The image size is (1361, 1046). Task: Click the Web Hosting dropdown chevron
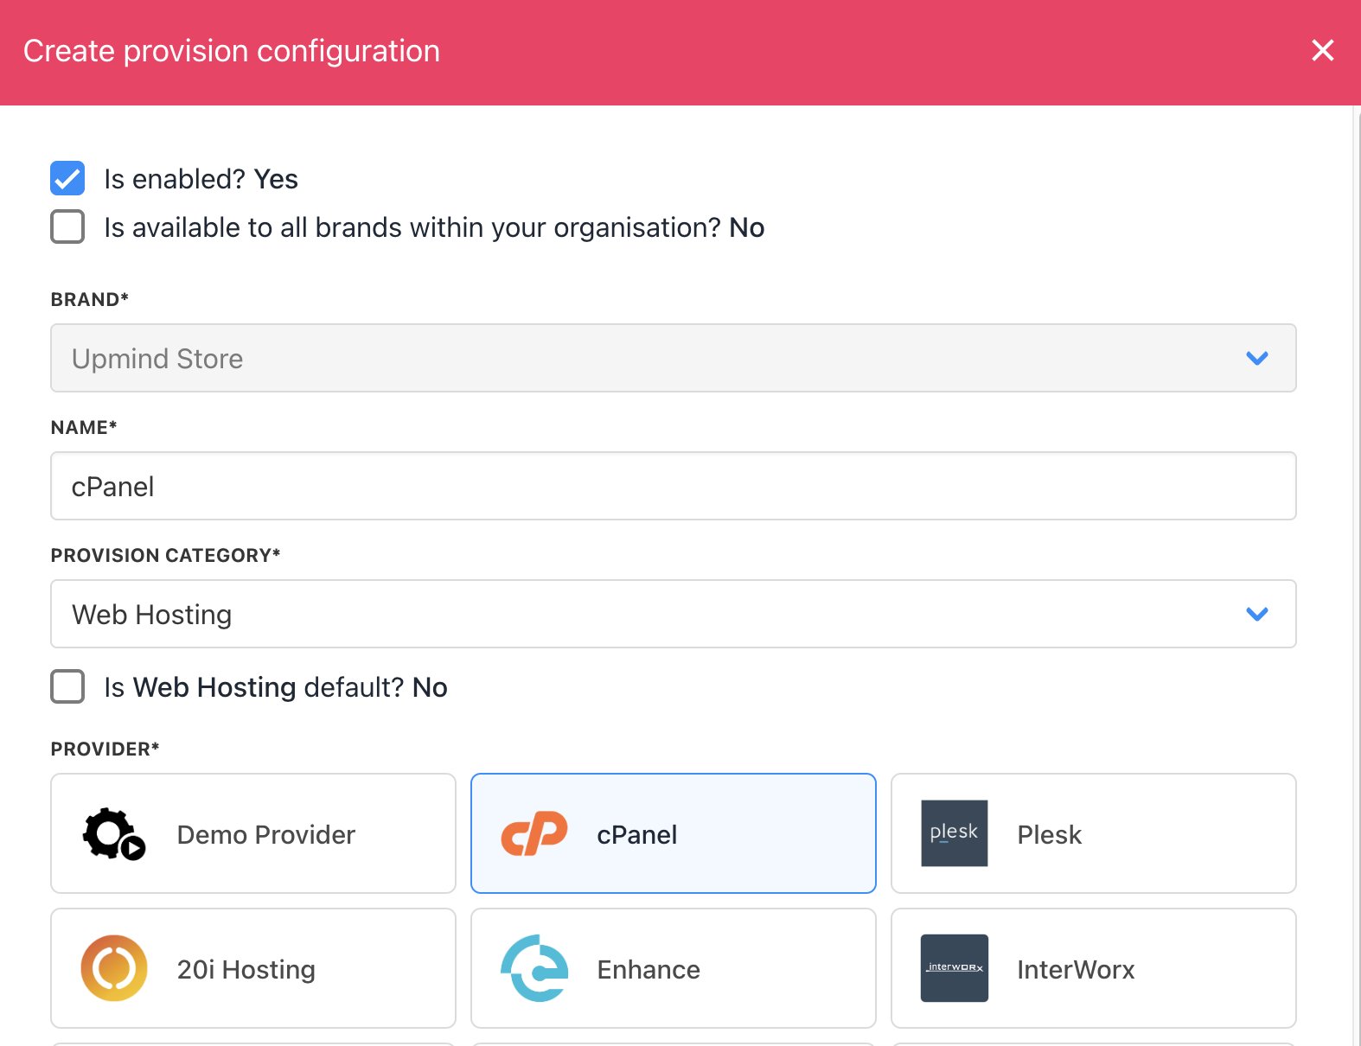pyautogui.click(x=1256, y=614)
